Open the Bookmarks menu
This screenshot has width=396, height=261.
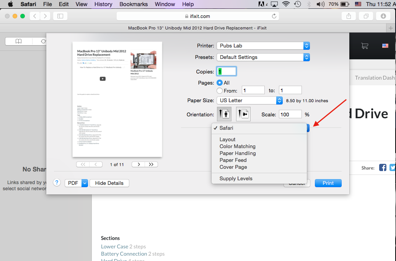[x=134, y=4]
